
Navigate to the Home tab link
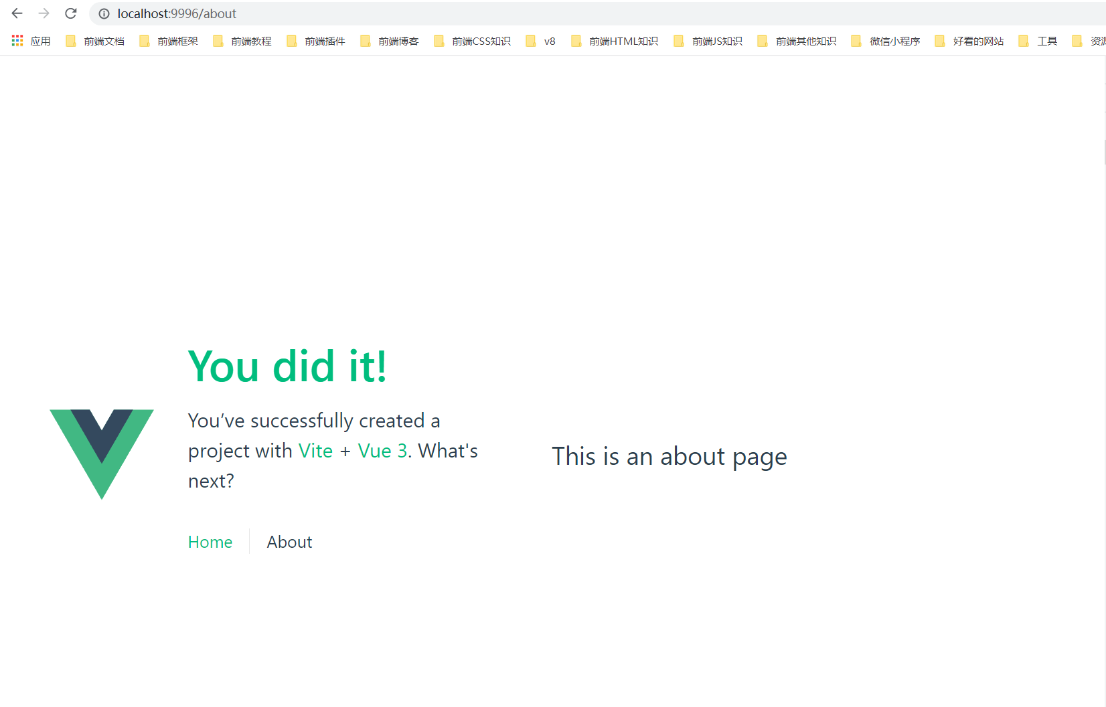click(210, 542)
